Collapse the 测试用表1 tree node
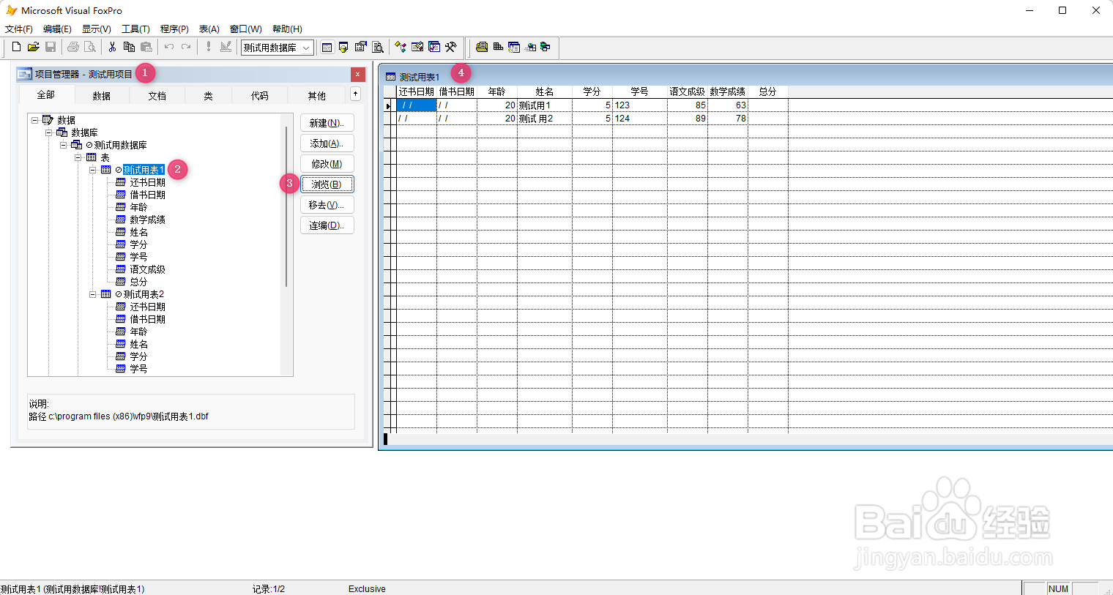Image resolution: width=1113 pixels, height=595 pixels. [93, 170]
